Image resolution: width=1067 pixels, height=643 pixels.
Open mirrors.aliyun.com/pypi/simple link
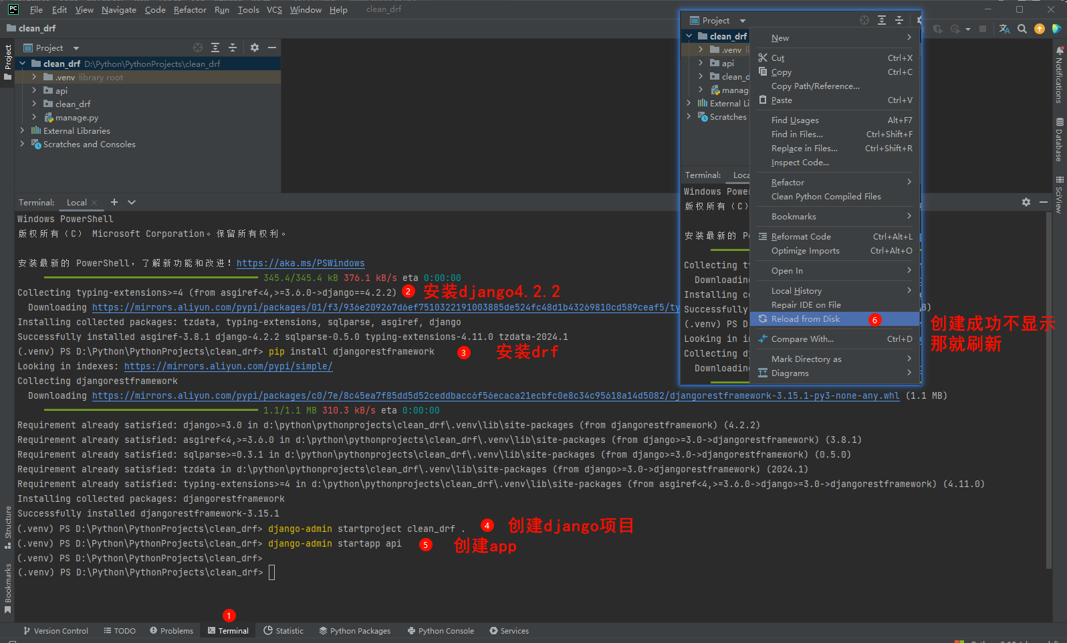click(228, 367)
